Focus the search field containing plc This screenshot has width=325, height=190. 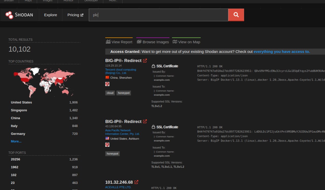point(158,15)
